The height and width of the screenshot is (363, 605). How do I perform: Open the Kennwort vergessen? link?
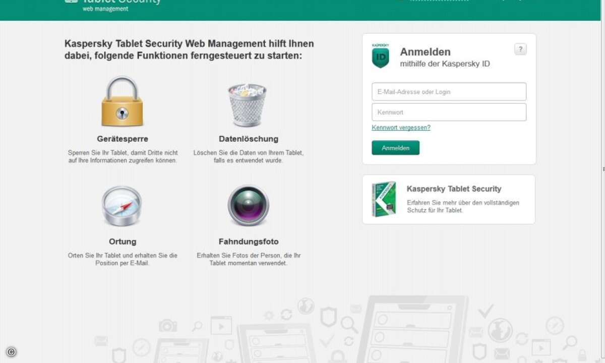(401, 128)
